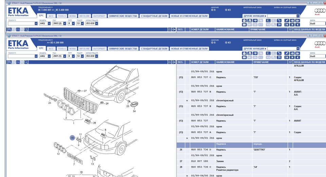The height and width of the screenshot is (177, 326).
Task: Open ИЛЛЮСТРАЦИЯ dropdown 853-030 in lower window
Action: pos(96,56)
